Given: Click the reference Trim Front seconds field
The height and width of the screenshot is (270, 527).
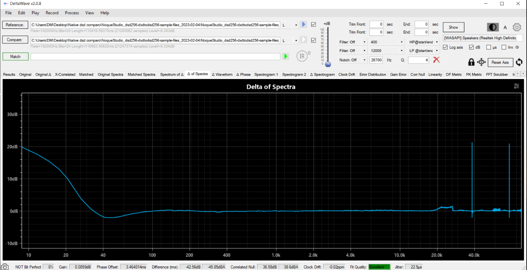Looking at the screenshot, I should pyautogui.click(x=376, y=24).
